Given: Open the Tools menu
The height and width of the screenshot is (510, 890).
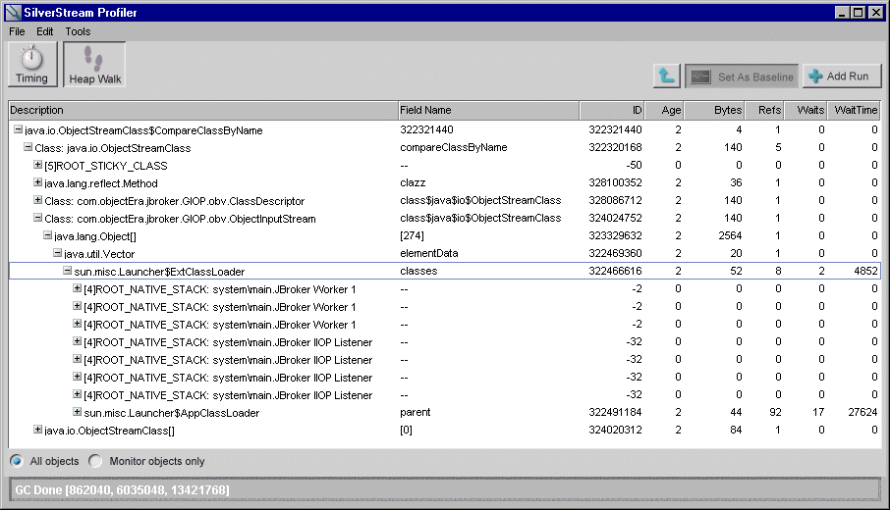Looking at the screenshot, I should (x=78, y=31).
